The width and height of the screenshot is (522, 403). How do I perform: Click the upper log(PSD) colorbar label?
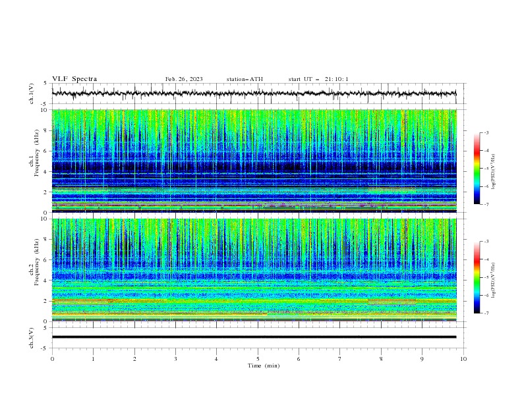click(494, 172)
